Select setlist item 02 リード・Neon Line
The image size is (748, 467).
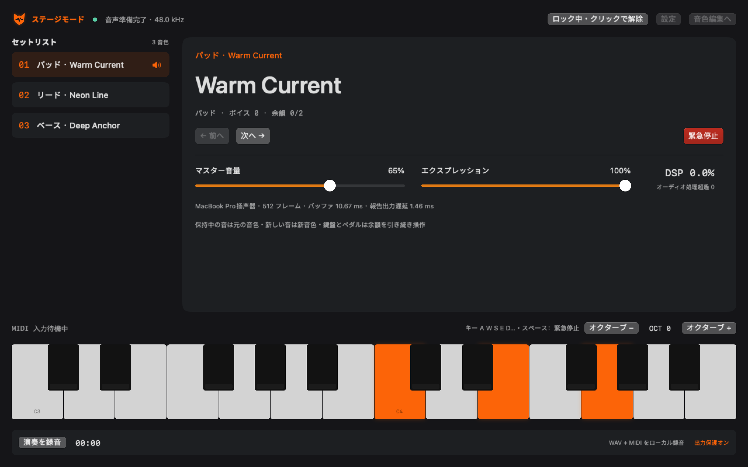pyautogui.click(x=90, y=95)
